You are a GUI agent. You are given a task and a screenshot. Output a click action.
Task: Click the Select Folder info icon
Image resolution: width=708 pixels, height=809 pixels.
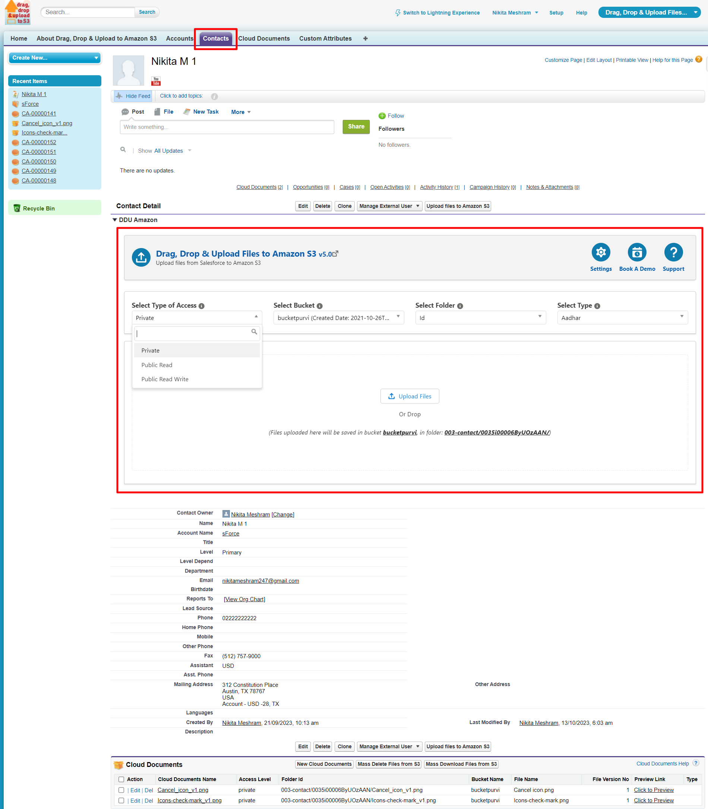[x=460, y=306]
